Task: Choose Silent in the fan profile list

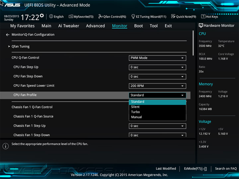Action: (x=157, y=107)
